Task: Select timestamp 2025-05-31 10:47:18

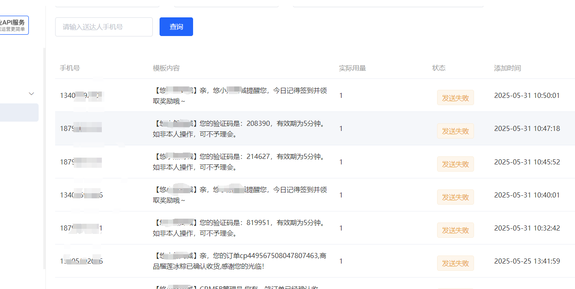Action: pos(527,128)
